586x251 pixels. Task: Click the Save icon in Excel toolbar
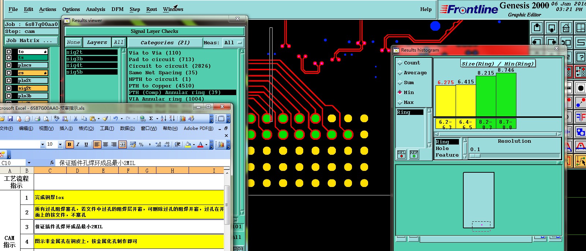click(x=10, y=119)
